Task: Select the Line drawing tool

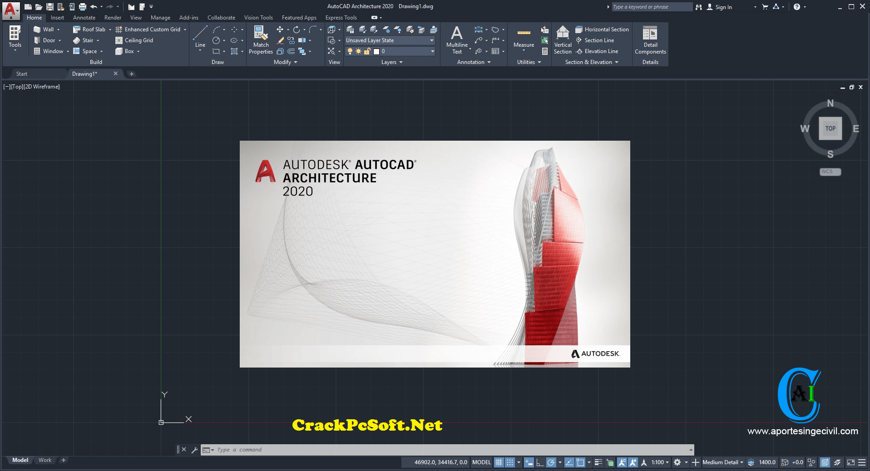Action: click(200, 36)
